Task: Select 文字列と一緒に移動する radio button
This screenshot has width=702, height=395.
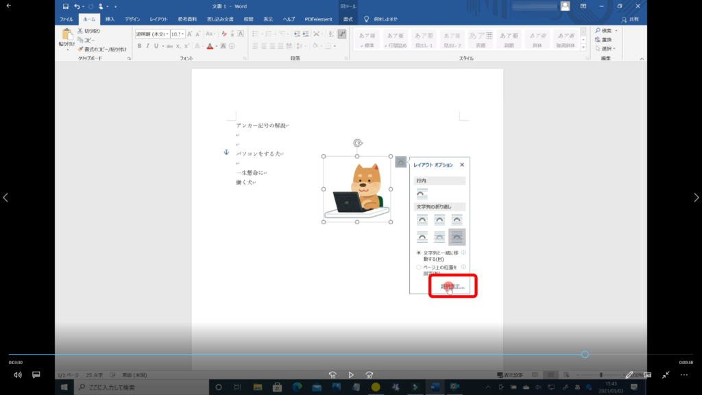Action: tap(420, 253)
